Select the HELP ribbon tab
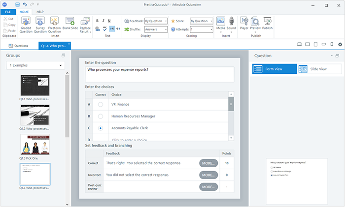This screenshot has width=345, height=207. (x=40, y=12)
